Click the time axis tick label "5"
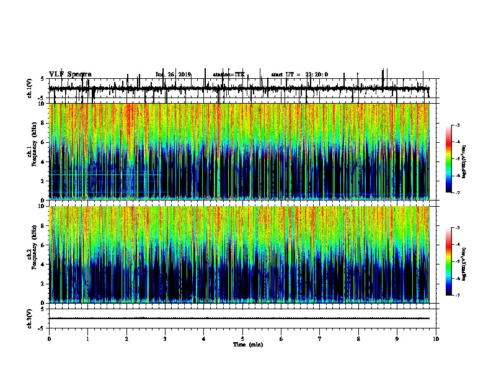Image resolution: width=491 pixels, height=380 pixels. (x=242, y=339)
